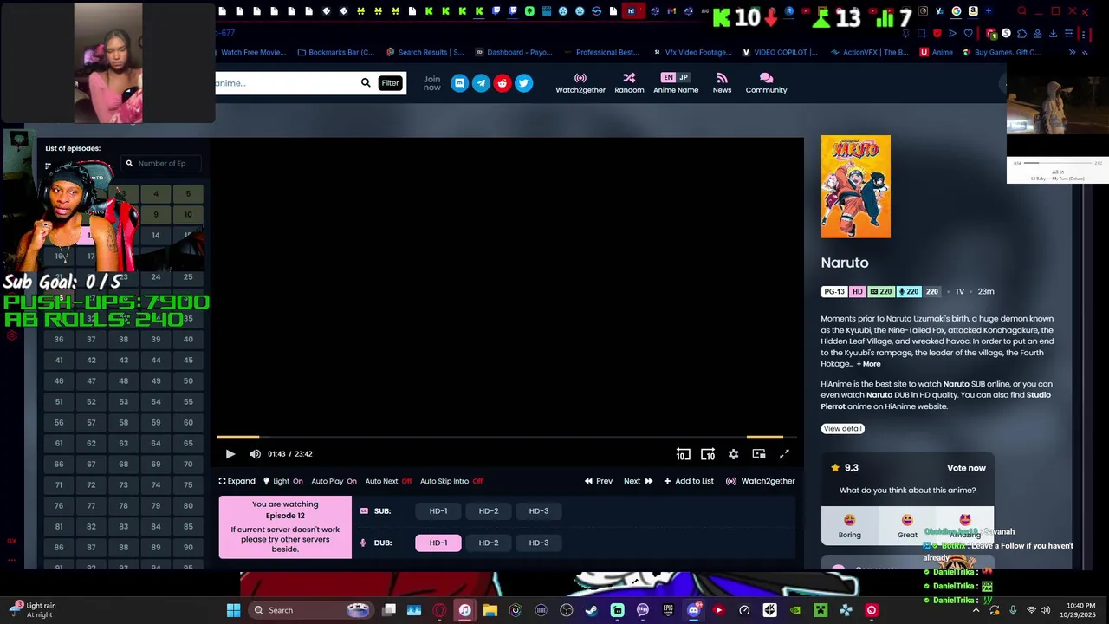
Task: Go to previous episode with Prev
Action: pyautogui.click(x=599, y=481)
